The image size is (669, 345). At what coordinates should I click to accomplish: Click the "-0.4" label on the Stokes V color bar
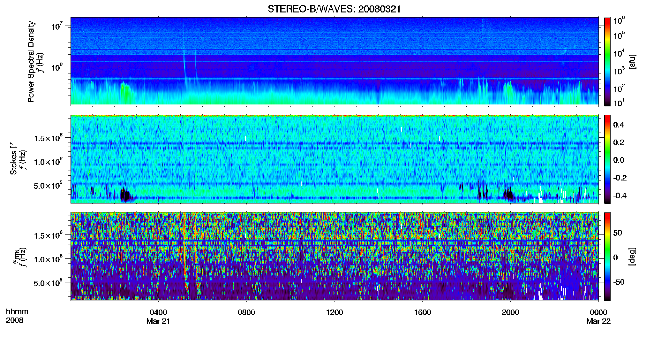pos(620,195)
